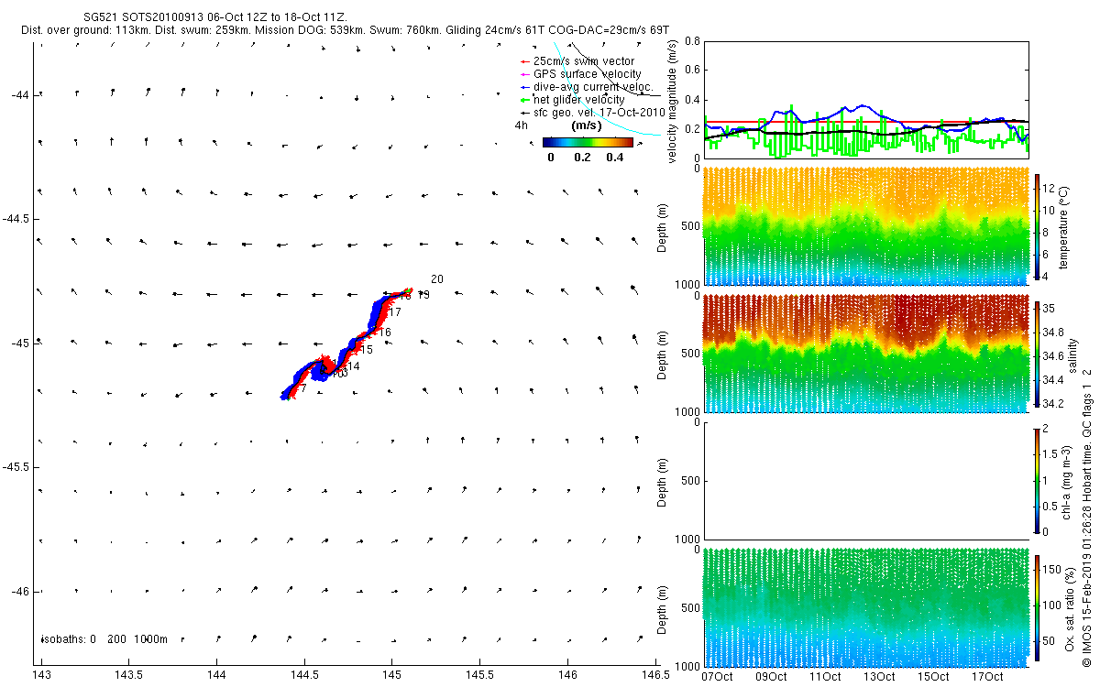Click the velocity (m/s) color scale bar
The height and width of the screenshot is (687, 1100).
click(x=587, y=142)
